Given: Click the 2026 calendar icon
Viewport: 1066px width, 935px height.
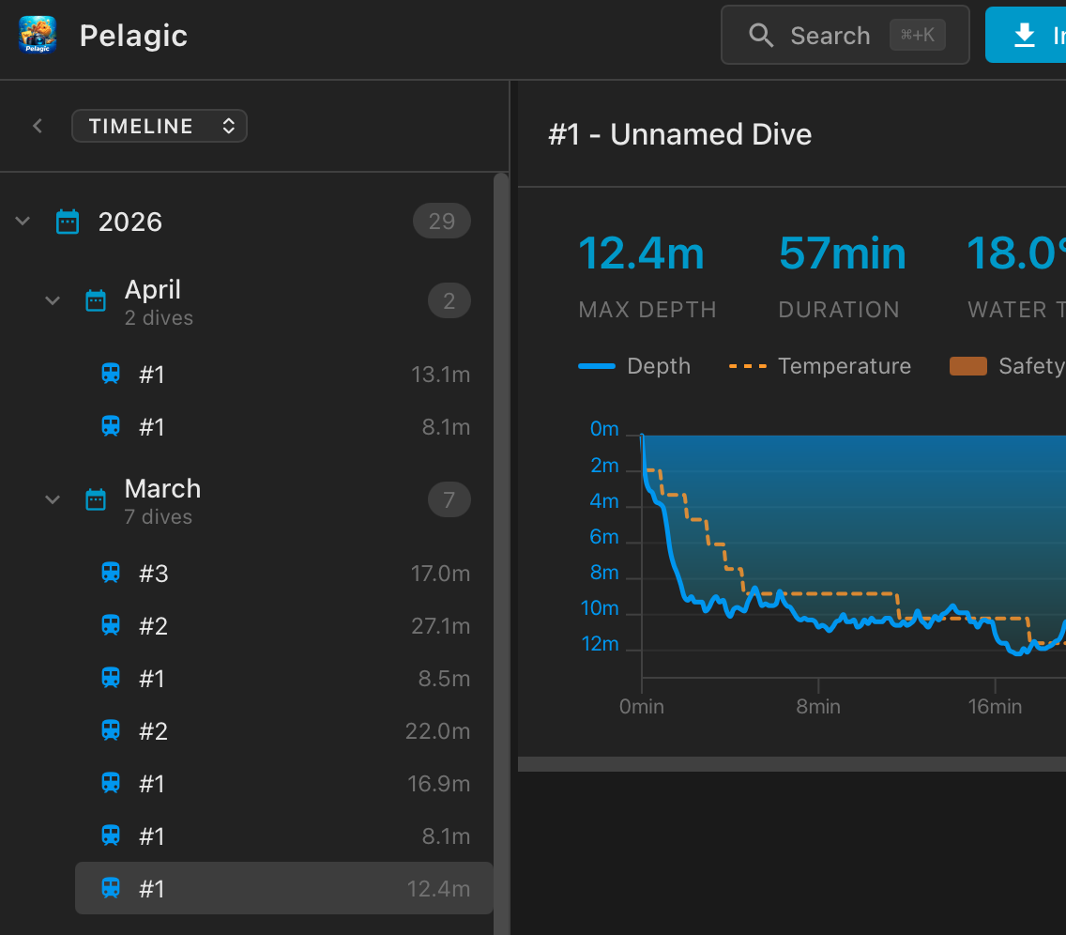Looking at the screenshot, I should click(x=68, y=222).
